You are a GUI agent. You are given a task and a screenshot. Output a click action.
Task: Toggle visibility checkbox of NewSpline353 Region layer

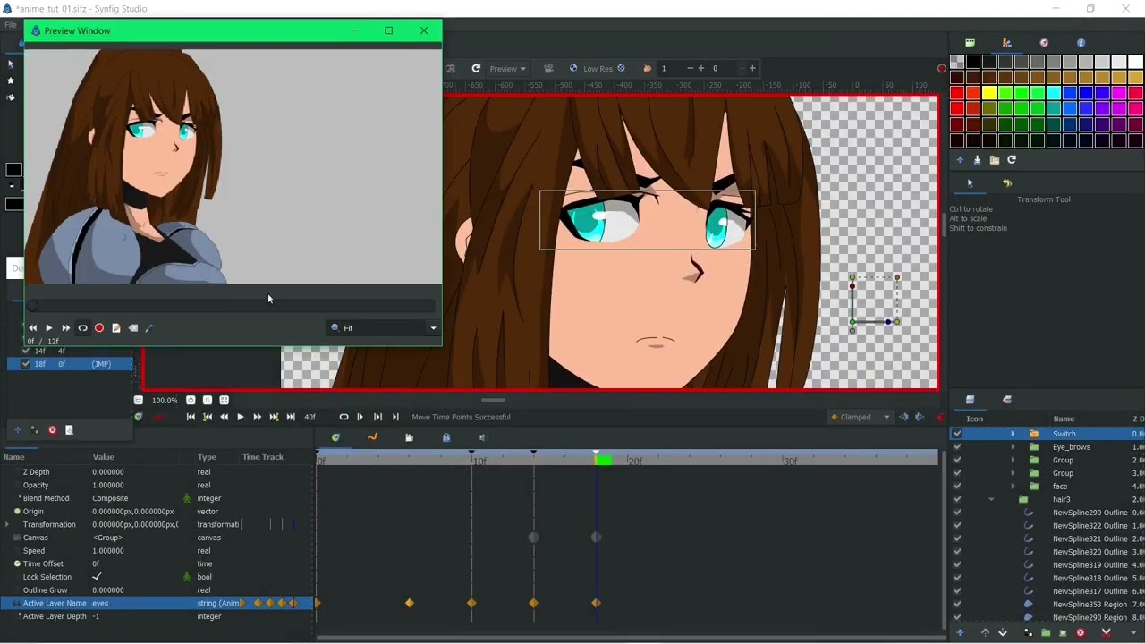pos(957,605)
